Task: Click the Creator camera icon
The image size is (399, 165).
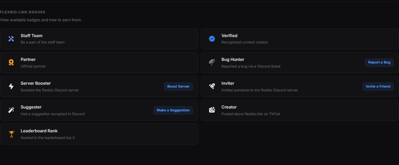Action: (x=212, y=110)
